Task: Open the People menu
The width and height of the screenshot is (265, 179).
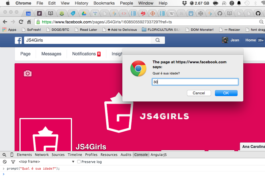Action: (x=126, y=3)
